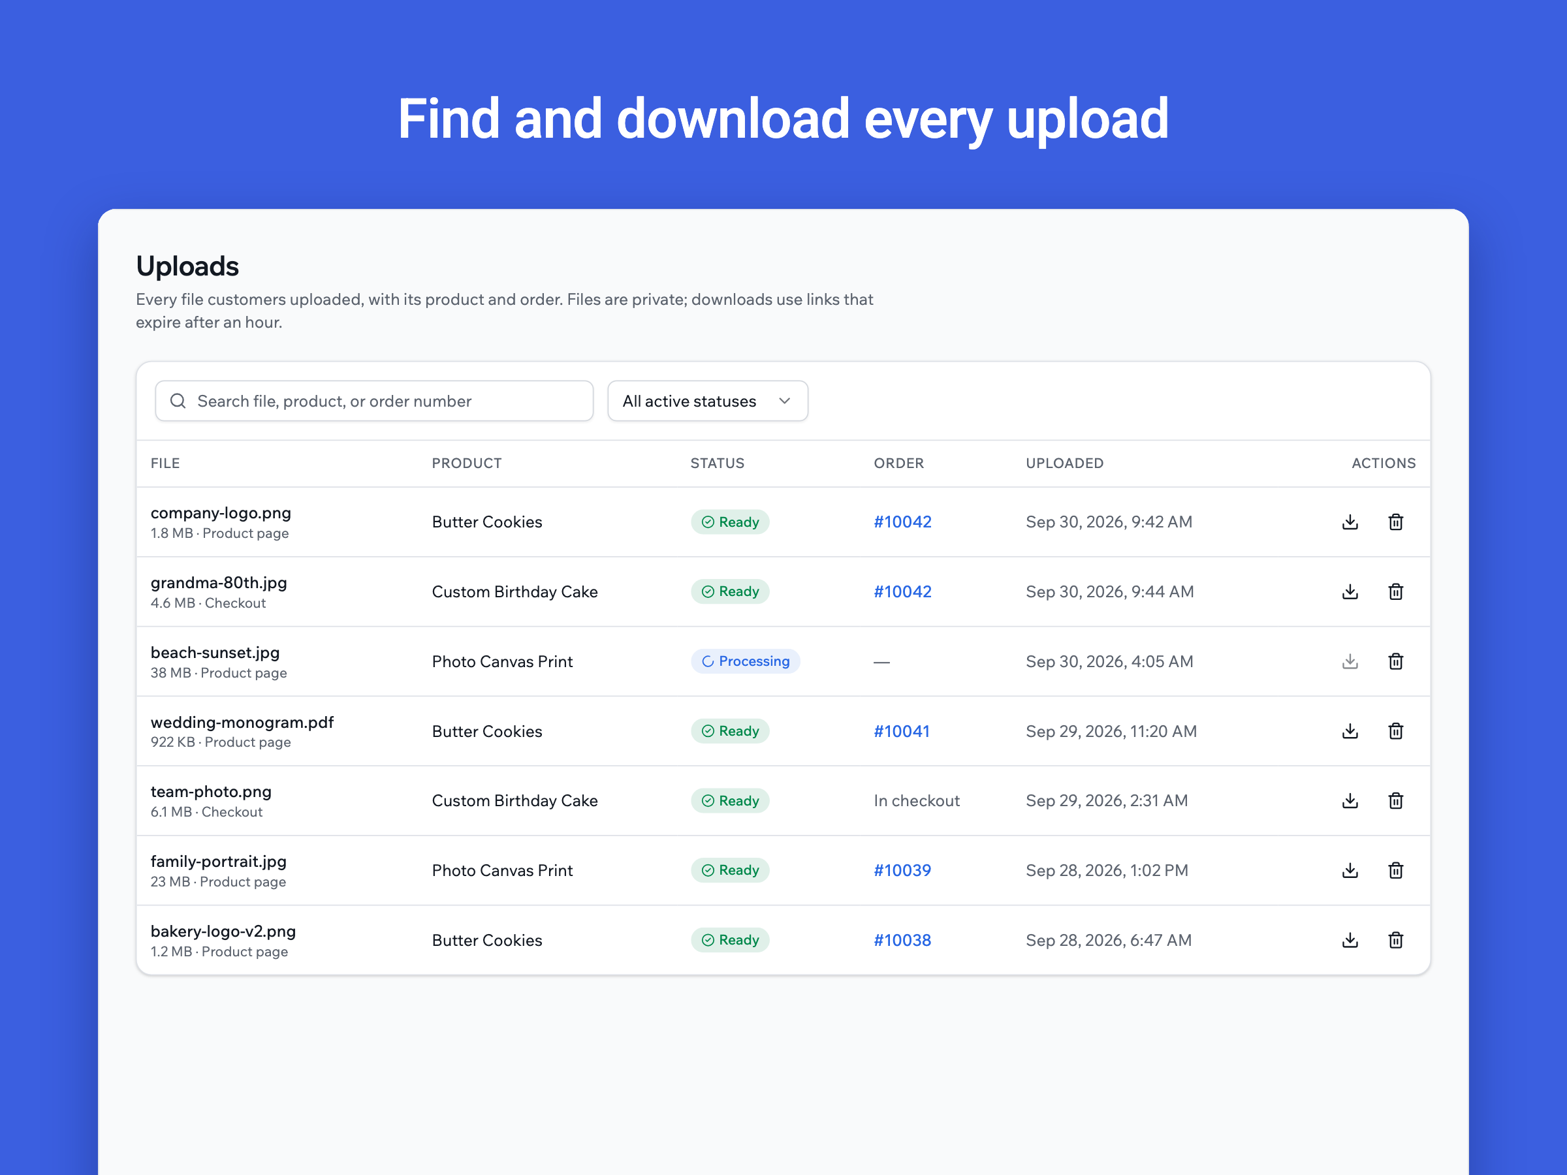The height and width of the screenshot is (1175, 1567).
Task: Open order #10042 for grandma-80th.jpg
Action: coord(902,591)
